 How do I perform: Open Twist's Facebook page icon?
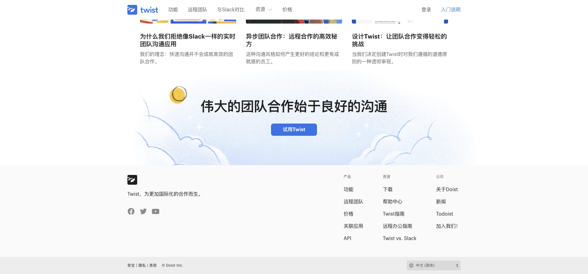click(x=131, y=211)
